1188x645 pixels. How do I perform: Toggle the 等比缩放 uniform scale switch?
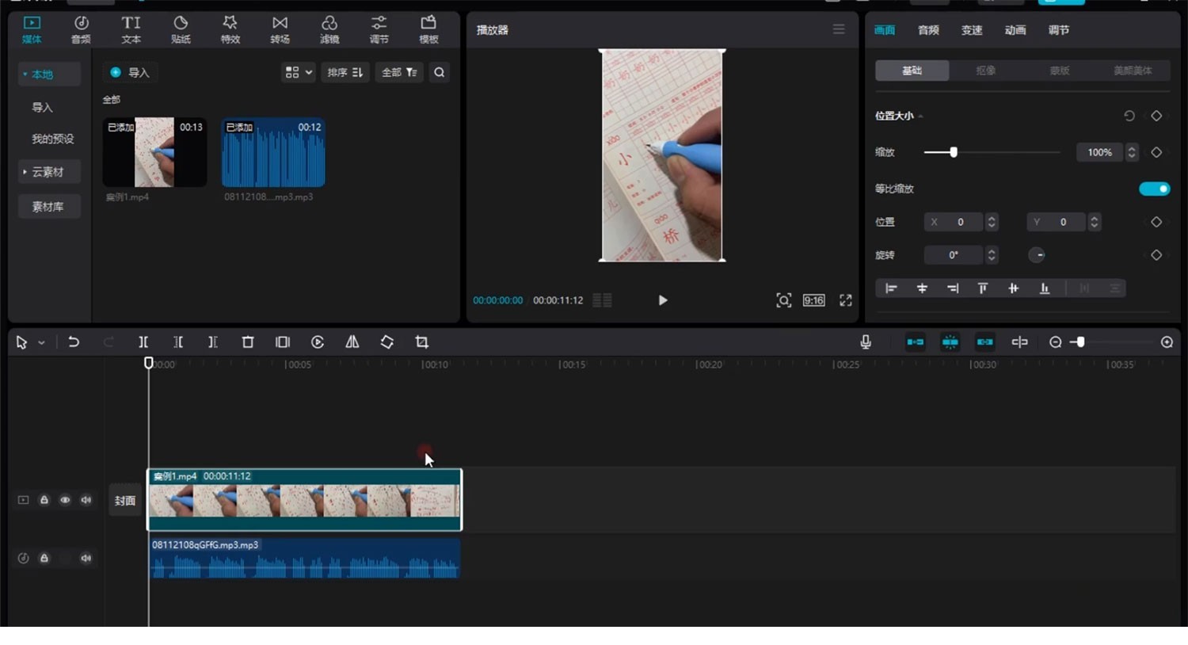click(1154, 189)
